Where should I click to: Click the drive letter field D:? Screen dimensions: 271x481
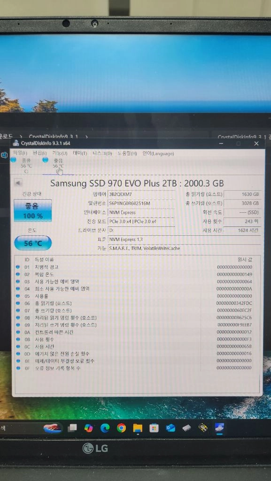[x=141, y=230]
